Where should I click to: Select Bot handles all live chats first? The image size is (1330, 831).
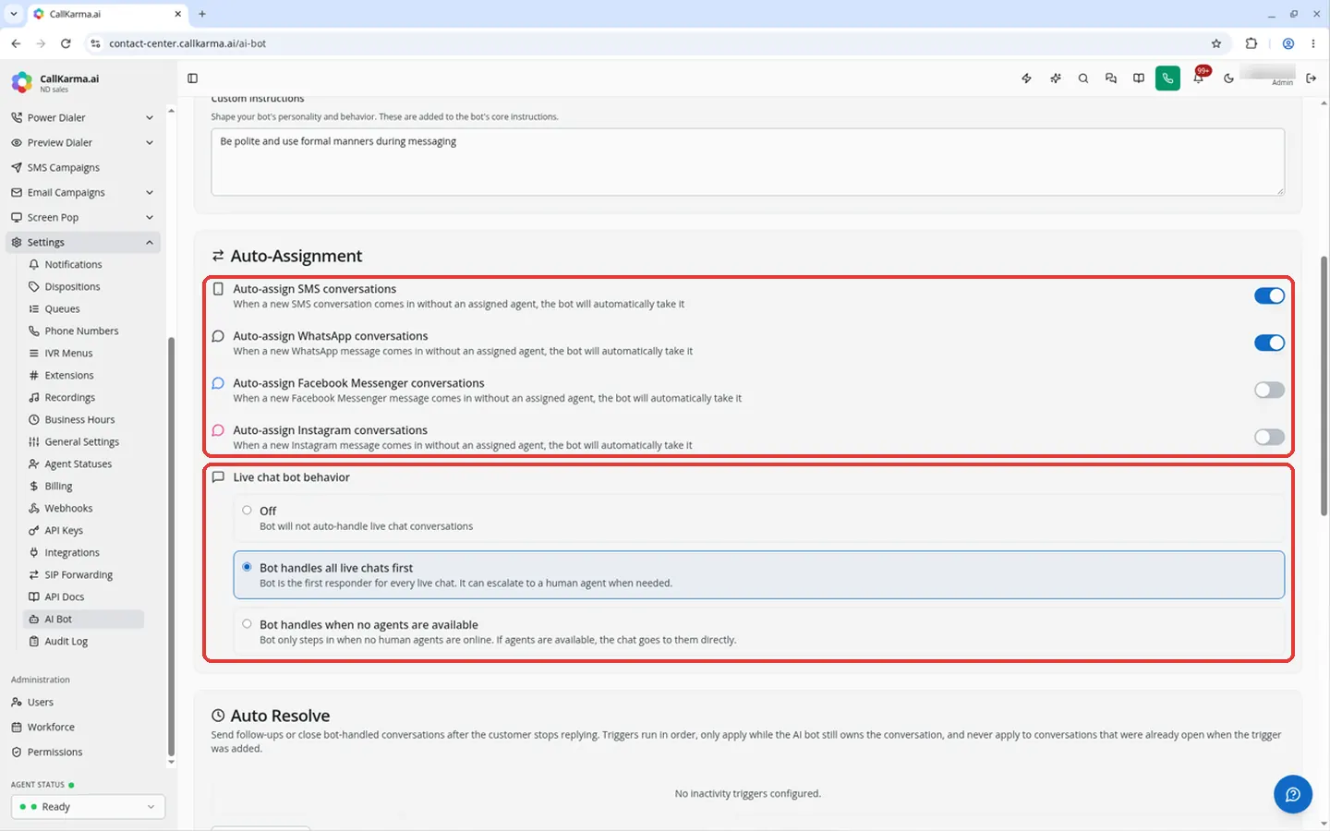[247, 567]
